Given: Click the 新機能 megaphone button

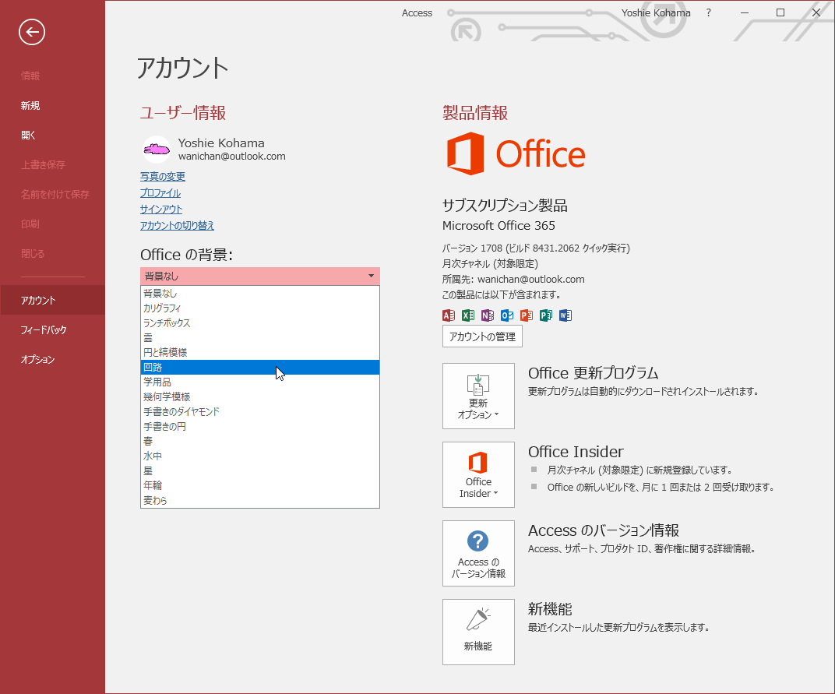Looking at the screenshot, I should pyautogui.click(x=478, y=632).
